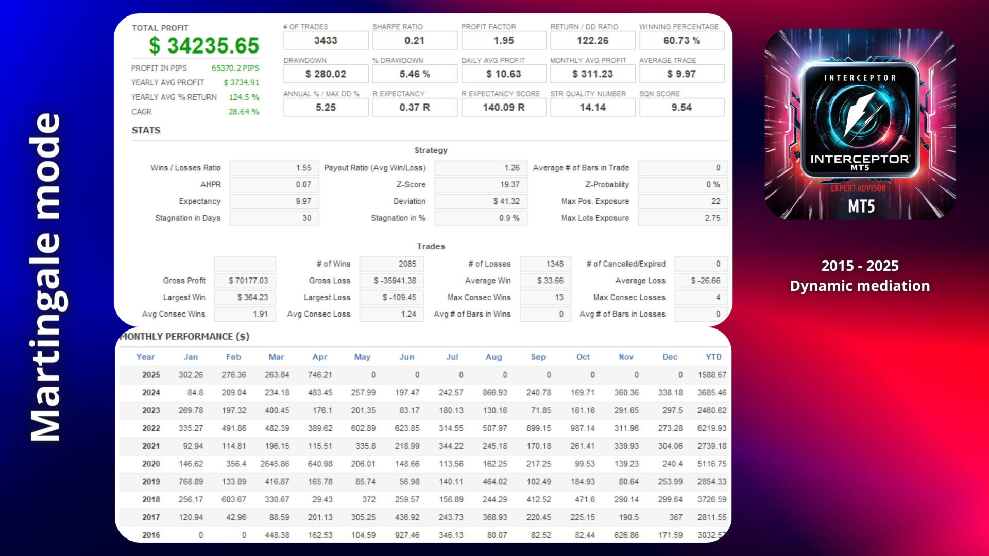Select the Sharpe Ratio 0.21 field

pos(414,41)
